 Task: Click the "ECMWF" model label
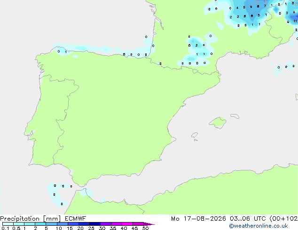(75, 219)
